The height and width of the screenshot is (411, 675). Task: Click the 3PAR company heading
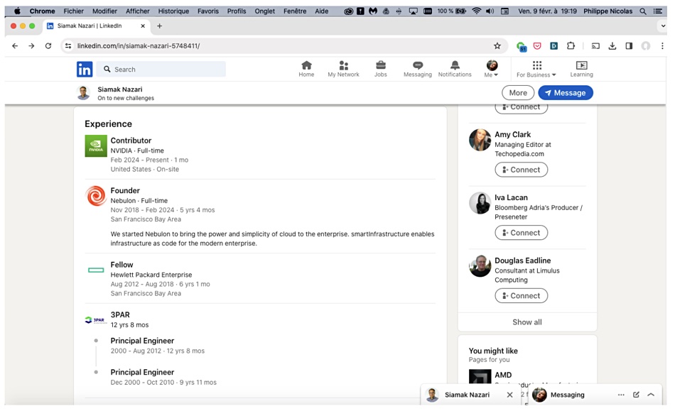(x=120, y=314)
